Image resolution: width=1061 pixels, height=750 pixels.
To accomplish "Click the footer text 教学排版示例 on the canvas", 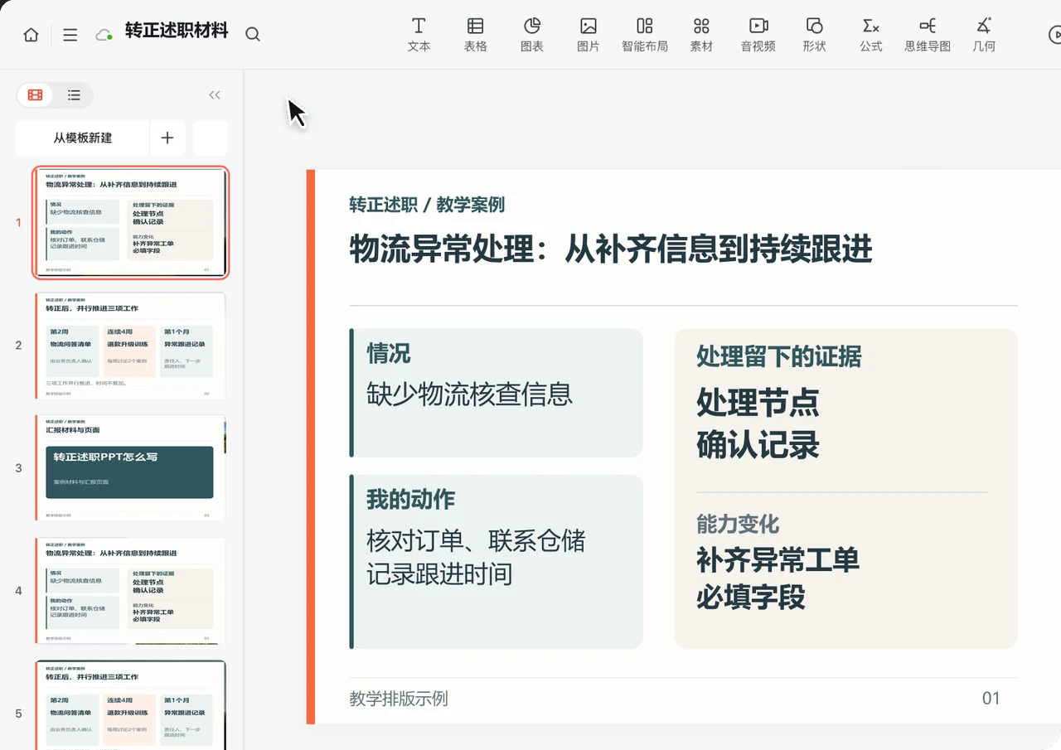I will (399, 699).
